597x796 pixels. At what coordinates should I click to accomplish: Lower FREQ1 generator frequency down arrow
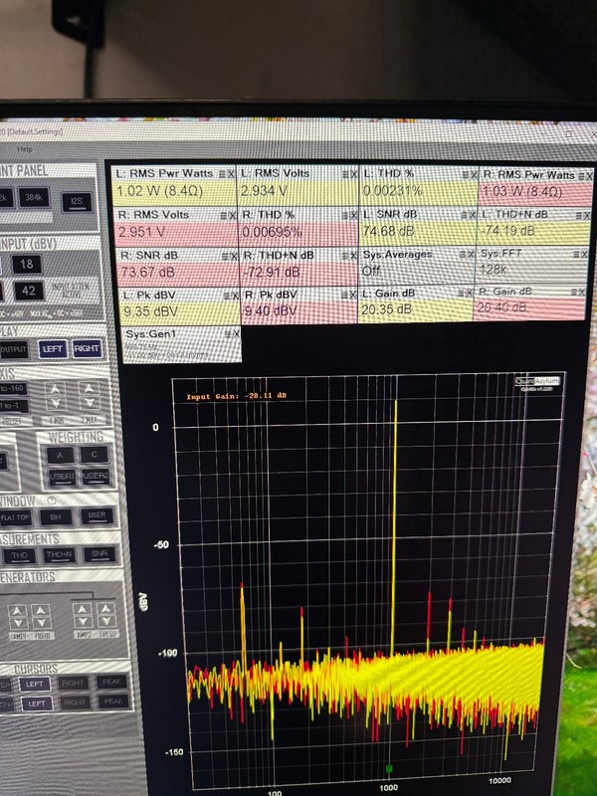pyautogui.click(x=41, y=623)
